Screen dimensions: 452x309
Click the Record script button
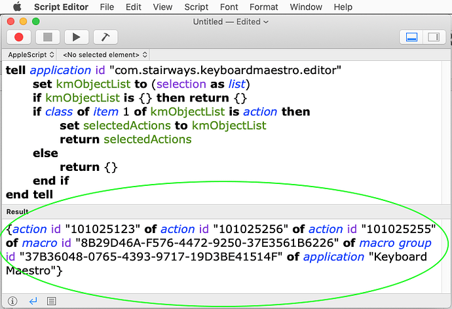tap(19, 37)
